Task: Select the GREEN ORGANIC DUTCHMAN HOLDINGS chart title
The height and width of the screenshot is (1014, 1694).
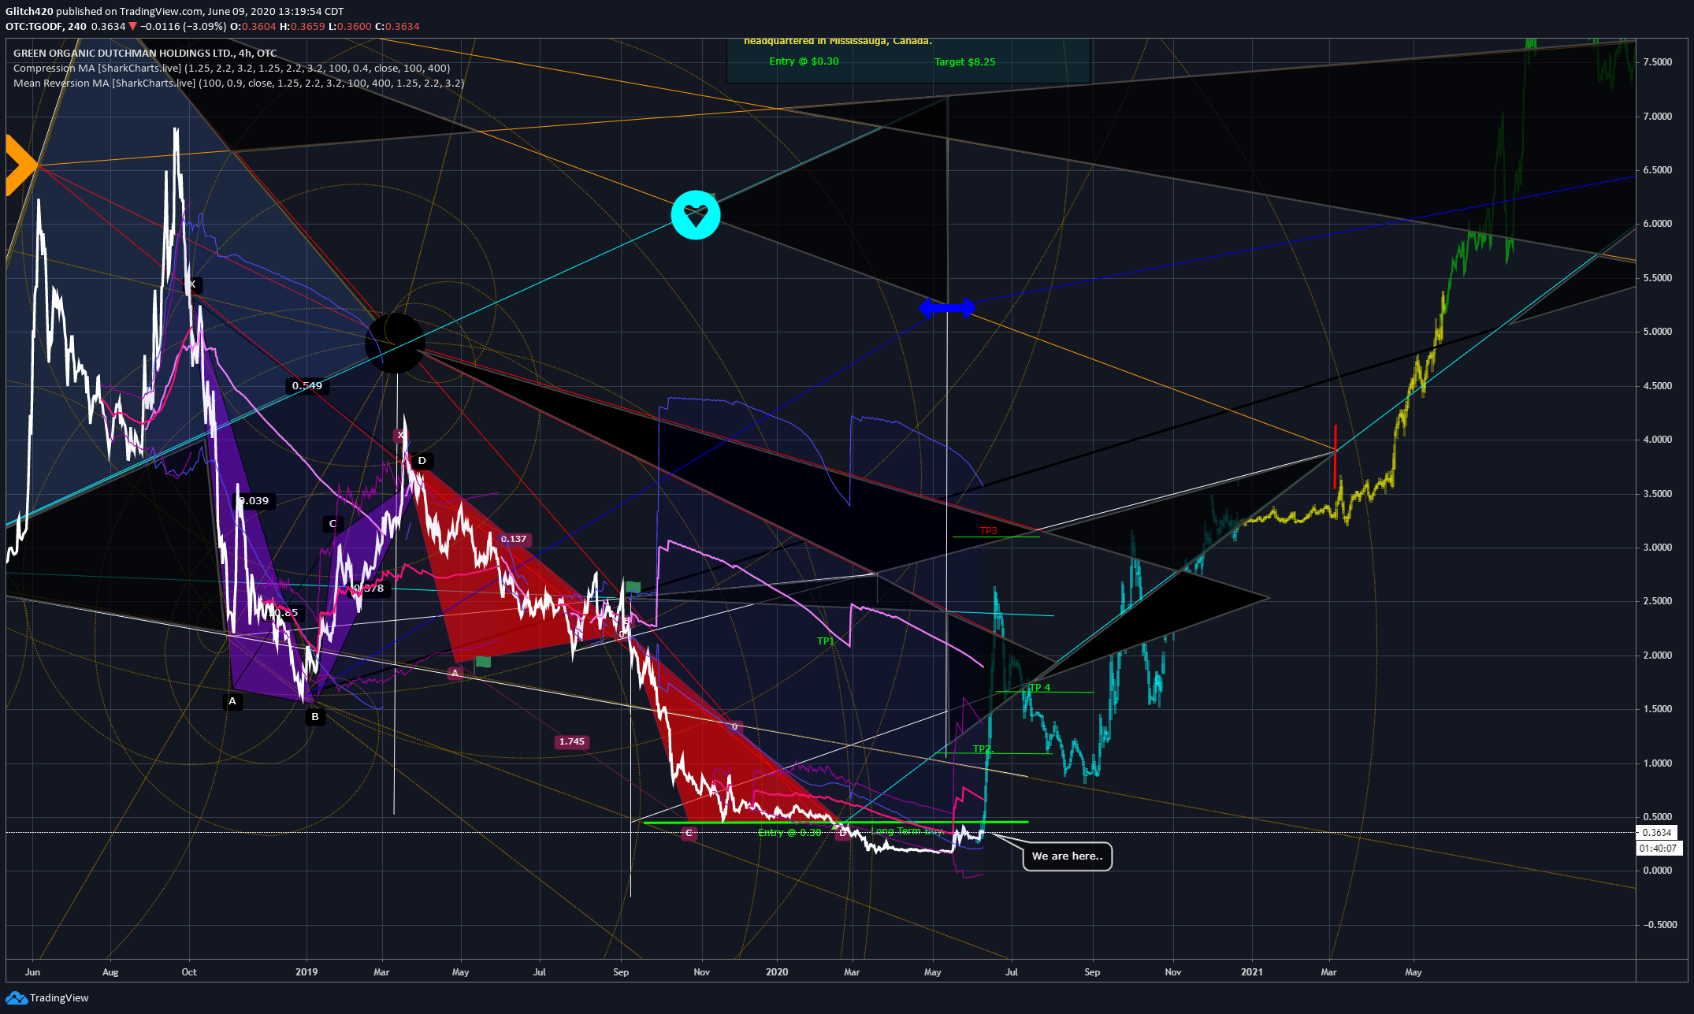Action: click(x=145, y=54)
